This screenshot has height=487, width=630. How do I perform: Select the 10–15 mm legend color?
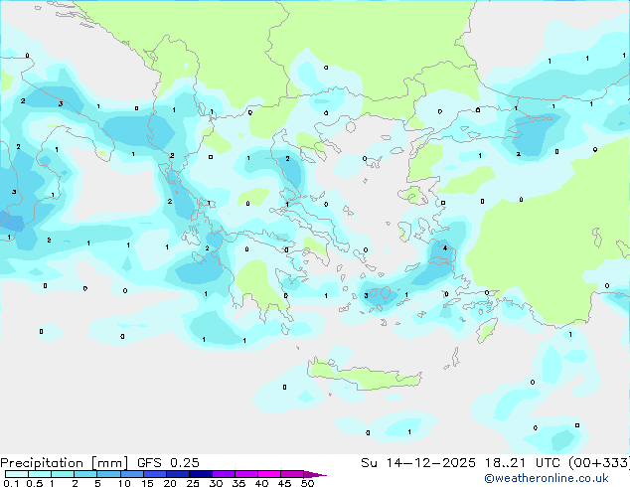tap(131, 474)
